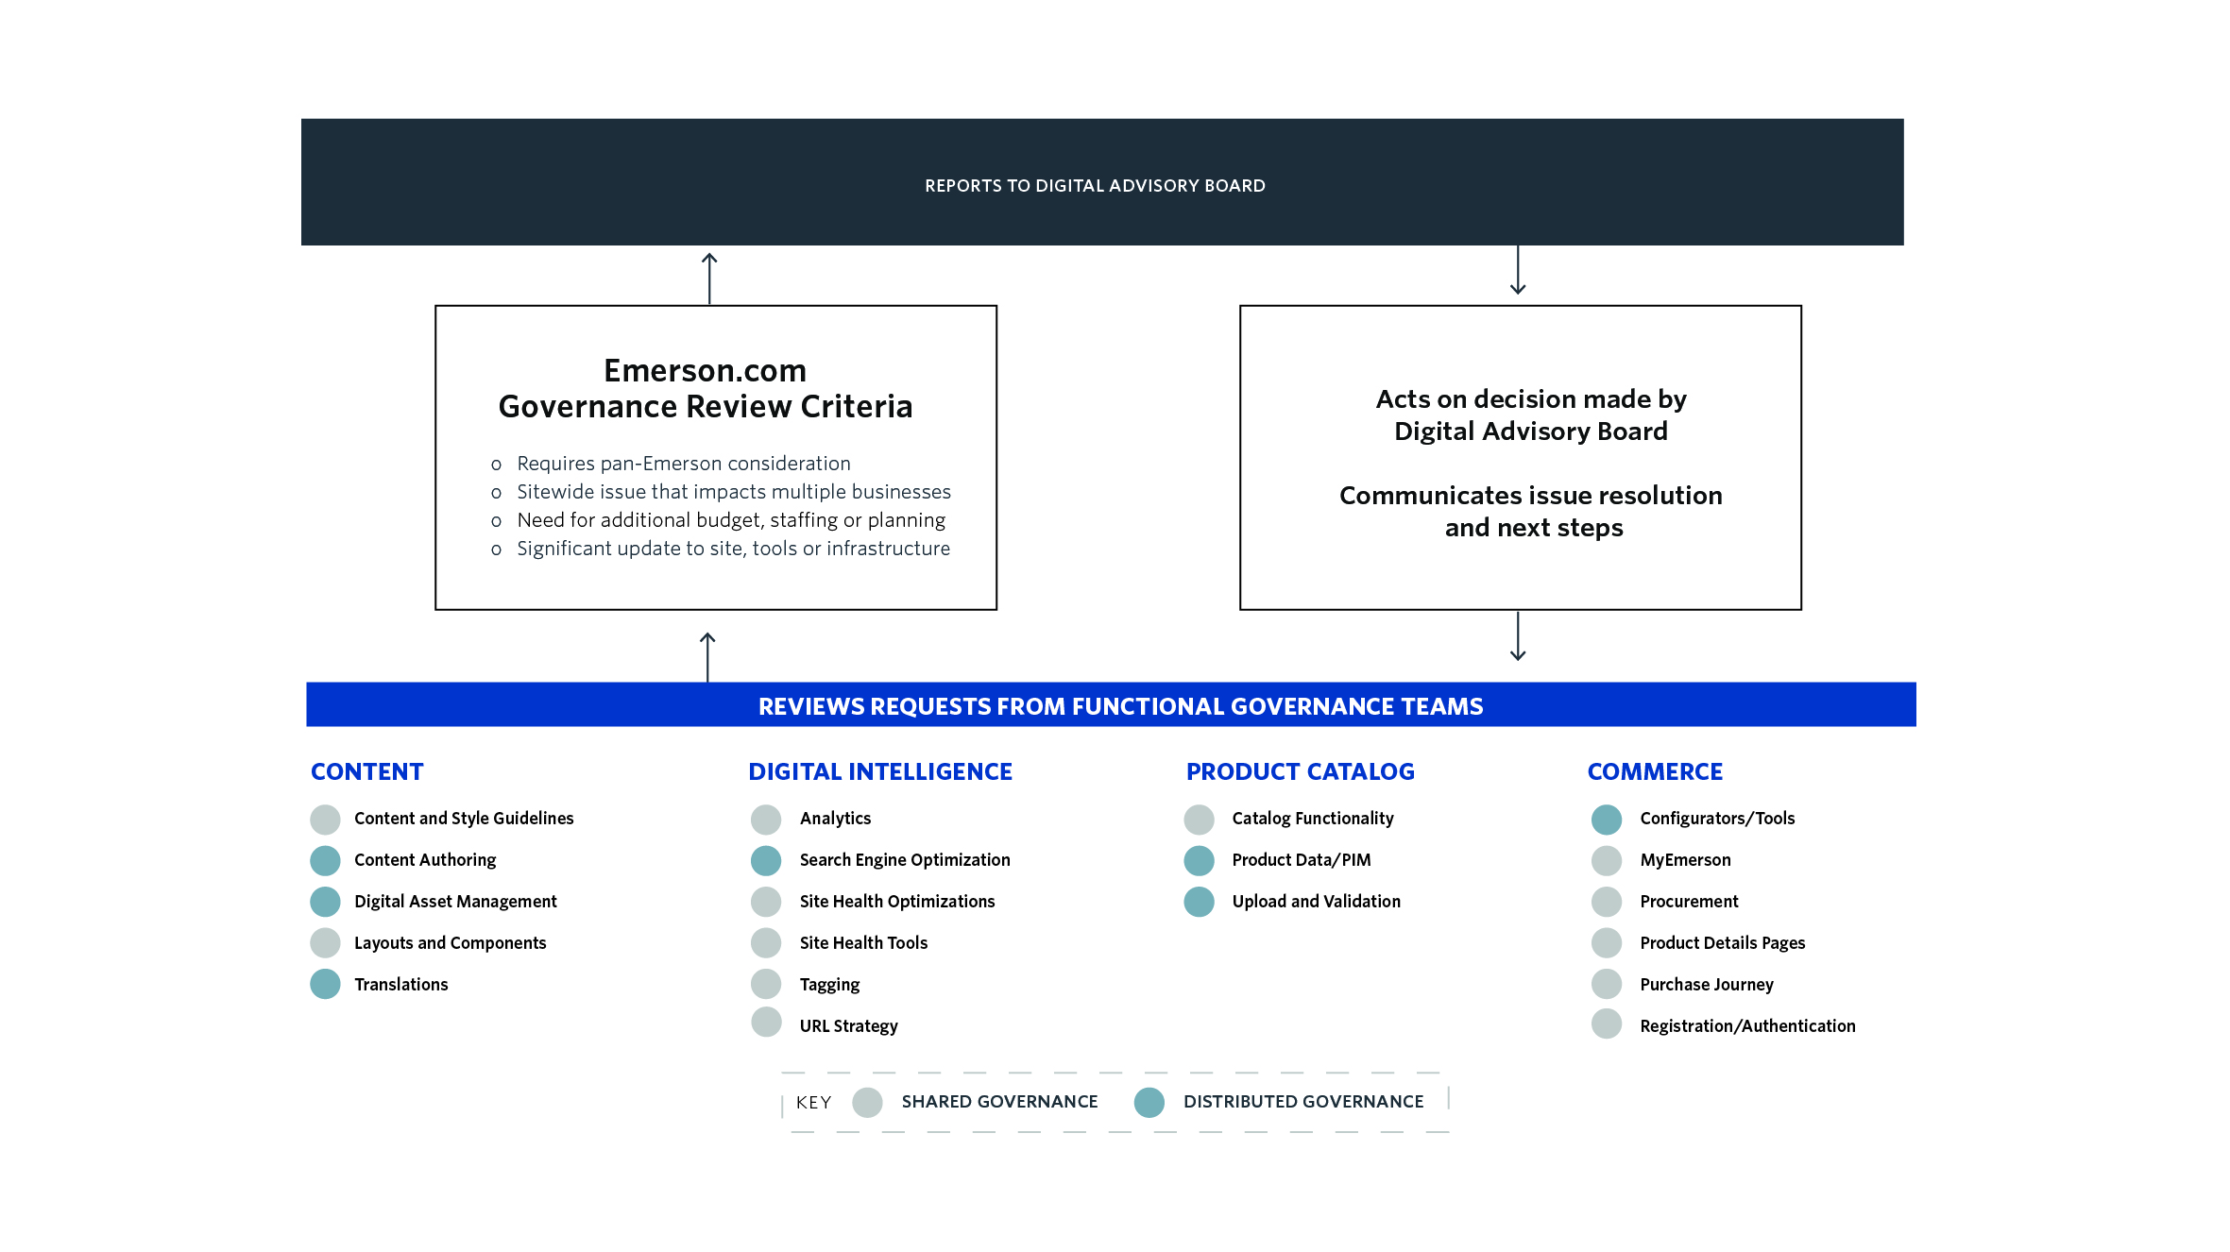Click the gray dot beside MyEmerson
Viewport: 2230px width, 1252px height.
click(1607, 860)
